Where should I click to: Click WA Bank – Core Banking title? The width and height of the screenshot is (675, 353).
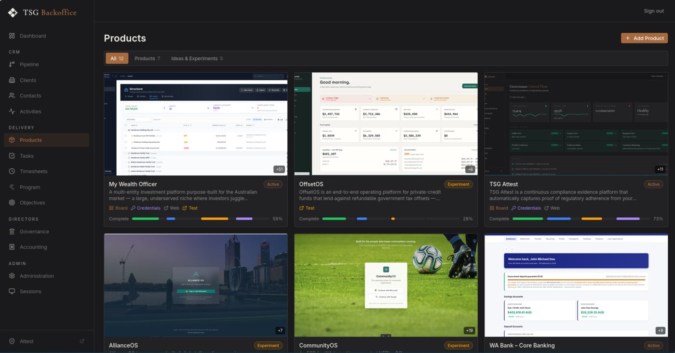pyautogui.click(x=522, y=345)
